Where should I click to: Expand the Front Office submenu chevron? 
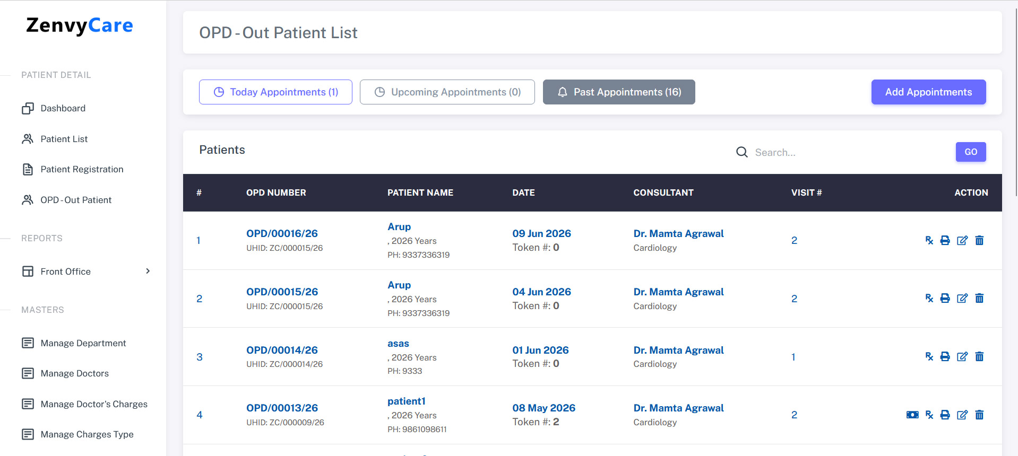pyautogui.click(x=148, y=271)
